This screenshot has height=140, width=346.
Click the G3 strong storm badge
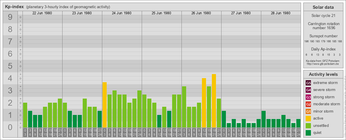tap(308, 97)
